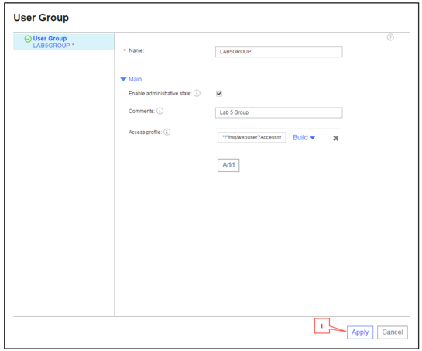Click the red callout box numbered 1
The height and width of the screenshot is (351, 422).
(321, 326)
